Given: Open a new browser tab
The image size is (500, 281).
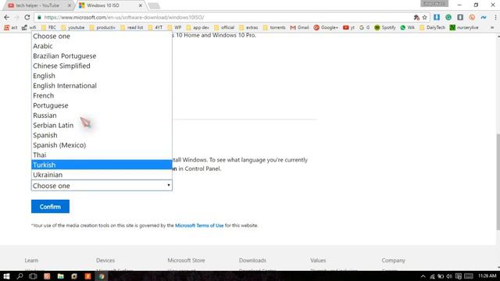Looking at the screenshot, I should (x=154, y=5).
